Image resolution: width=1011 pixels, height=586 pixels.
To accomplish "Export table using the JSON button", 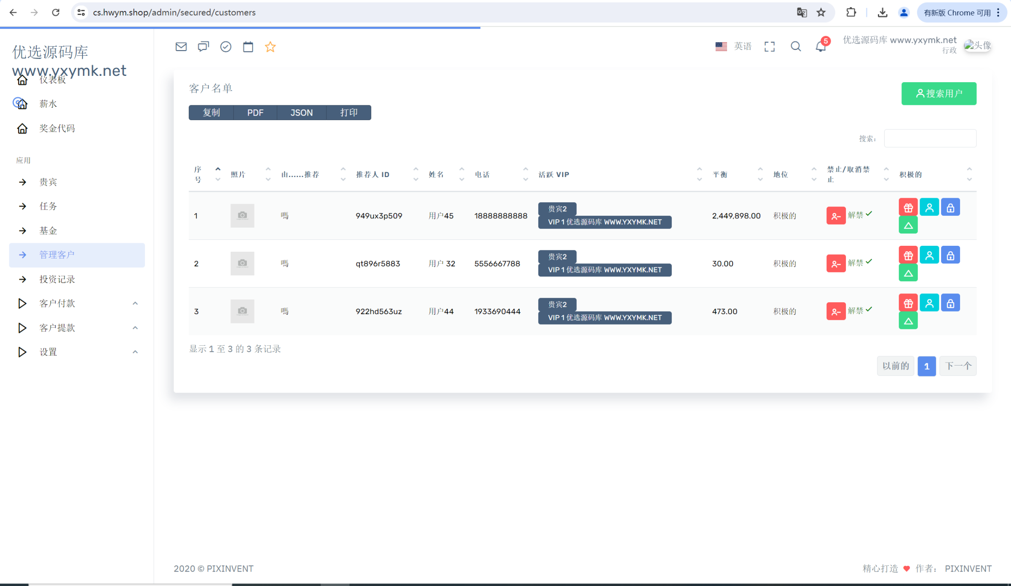I will click(302, 113).
